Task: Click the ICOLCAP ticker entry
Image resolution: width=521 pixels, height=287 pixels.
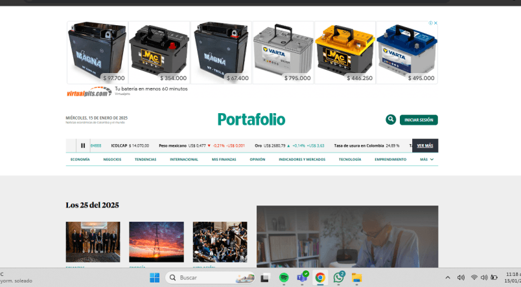Action: 130,145
